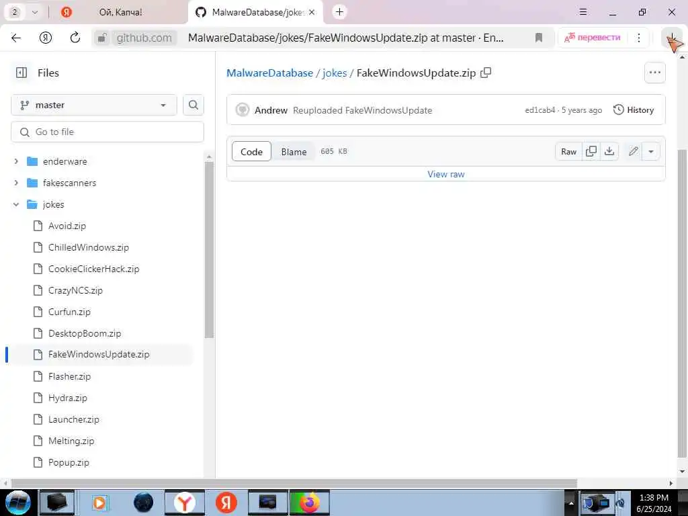Open jokes breadcrumb link
Viewport: 688px width, 516px height.
(335, 73)
